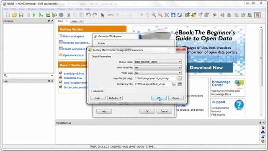Open the Output Units dropdown

tap(158, 62)
